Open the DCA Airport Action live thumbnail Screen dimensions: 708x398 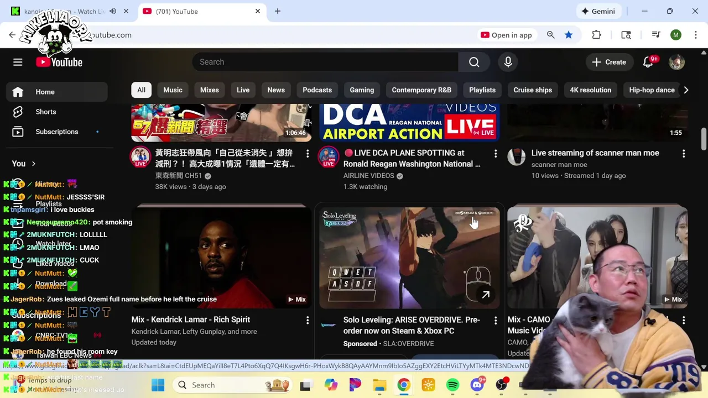click(409, 123)
